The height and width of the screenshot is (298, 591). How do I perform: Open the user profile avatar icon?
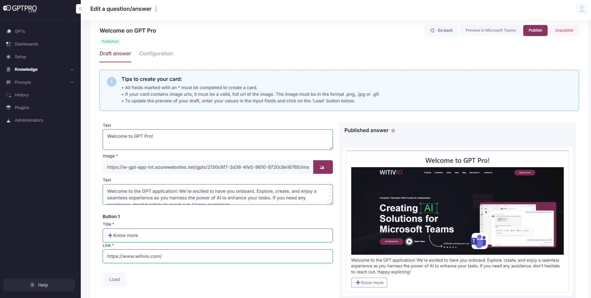pyautogui.click(x=581, y=9)
